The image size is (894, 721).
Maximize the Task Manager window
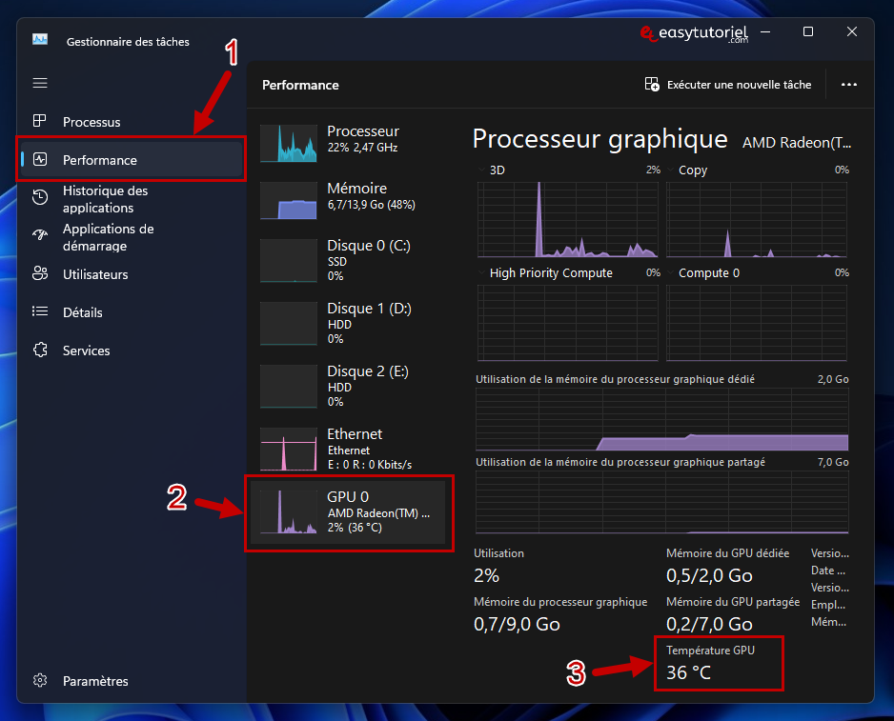point(808,32)
